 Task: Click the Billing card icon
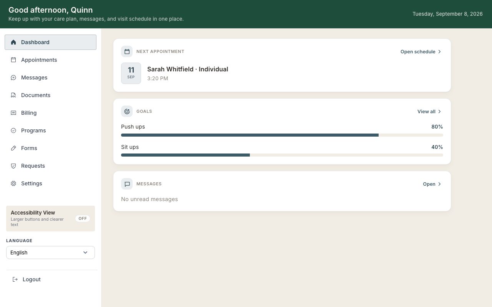click(13, 113)
